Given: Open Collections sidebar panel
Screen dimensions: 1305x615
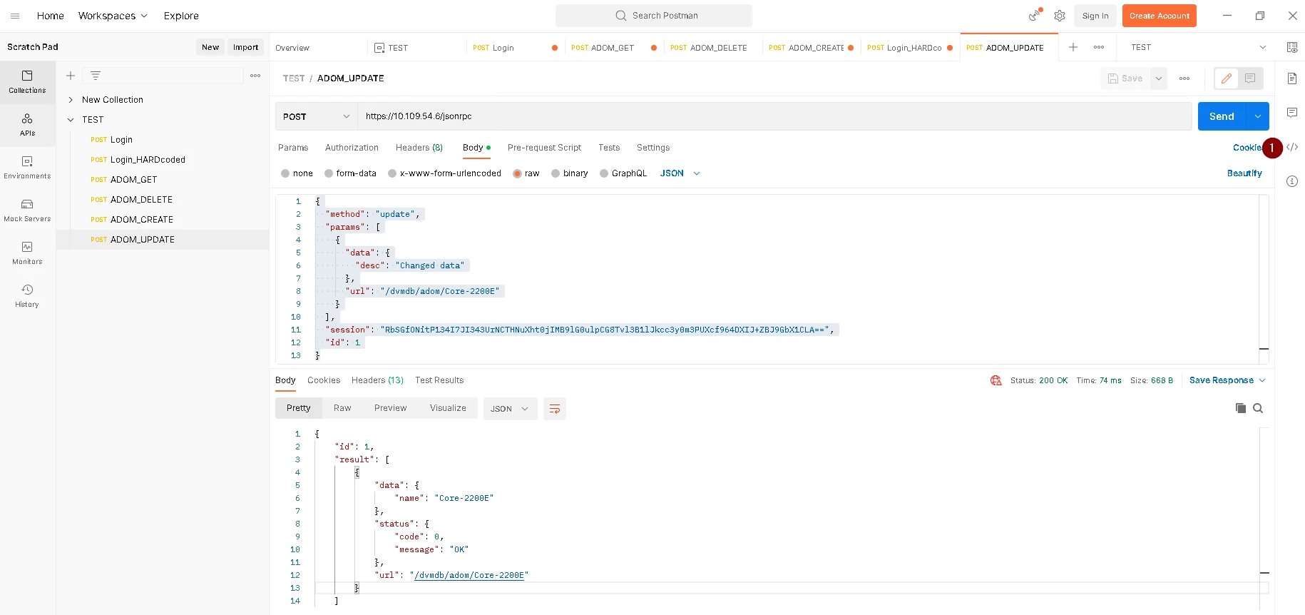Looking at the screenshot, I should 27,82.
